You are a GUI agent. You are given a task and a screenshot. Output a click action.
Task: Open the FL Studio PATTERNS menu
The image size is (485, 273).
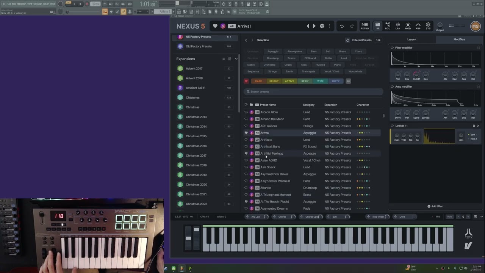21,4
